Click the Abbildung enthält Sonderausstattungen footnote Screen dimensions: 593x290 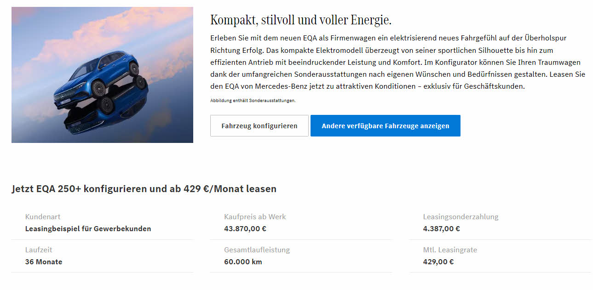tap(253, 100)
